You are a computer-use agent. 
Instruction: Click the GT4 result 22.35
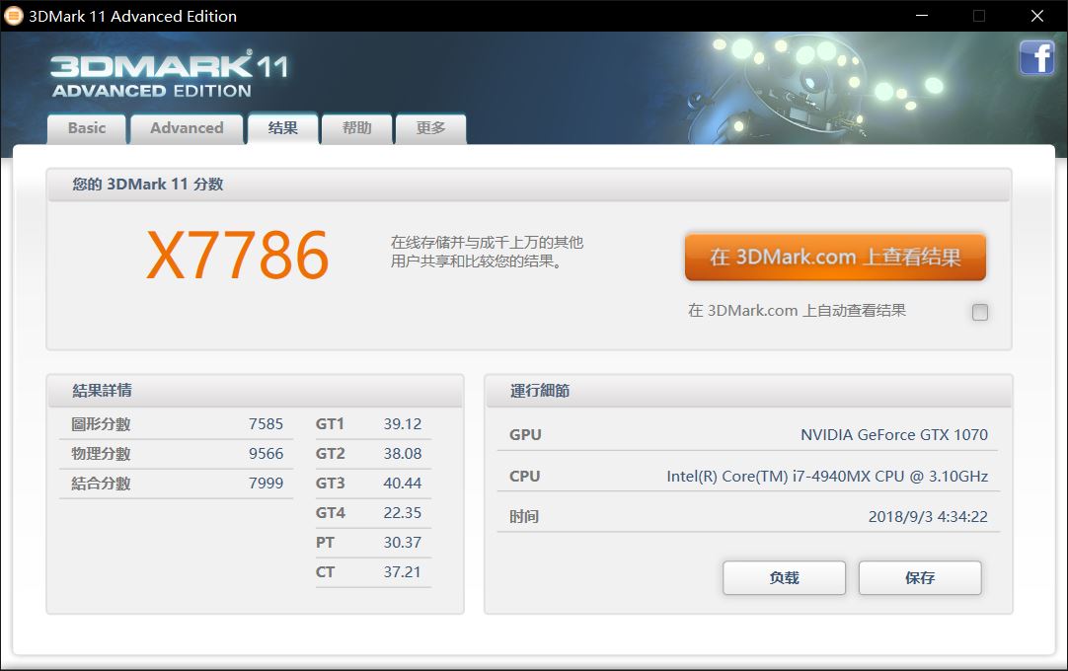(x=403, y=513)
